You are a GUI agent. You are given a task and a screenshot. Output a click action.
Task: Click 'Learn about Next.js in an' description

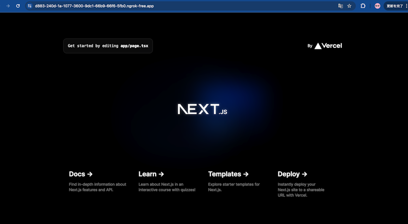click(x=161, y=184)
